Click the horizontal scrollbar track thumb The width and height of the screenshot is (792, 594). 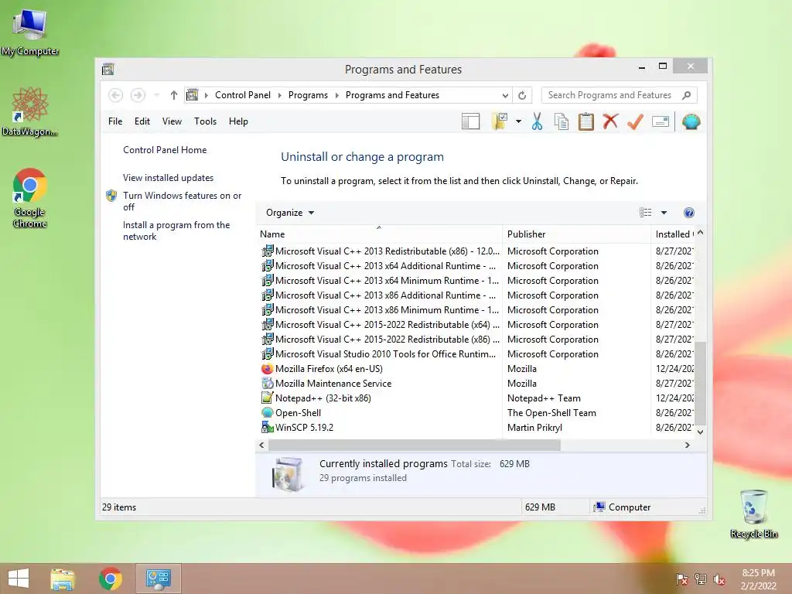[x=415, y=445]
